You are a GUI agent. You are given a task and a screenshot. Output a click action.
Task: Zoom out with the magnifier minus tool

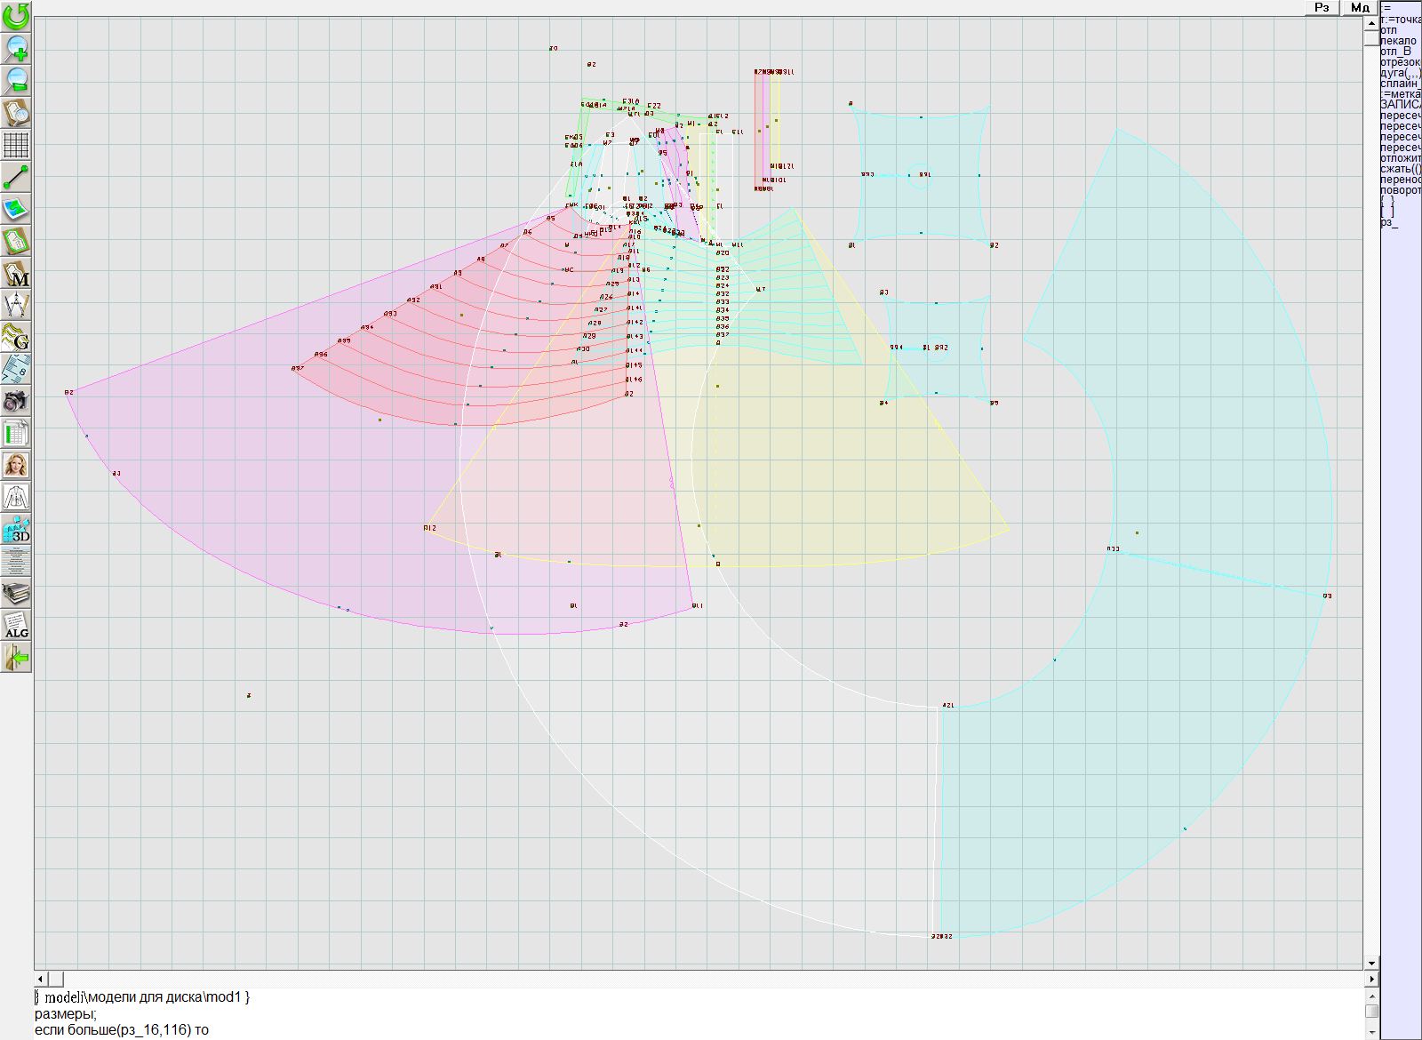16,80
